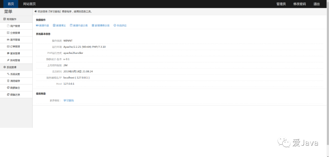This screenshot has height=157, width=329.
Task: Click the sync icon beside 数据还原
Action: click(x=8, y=95)
